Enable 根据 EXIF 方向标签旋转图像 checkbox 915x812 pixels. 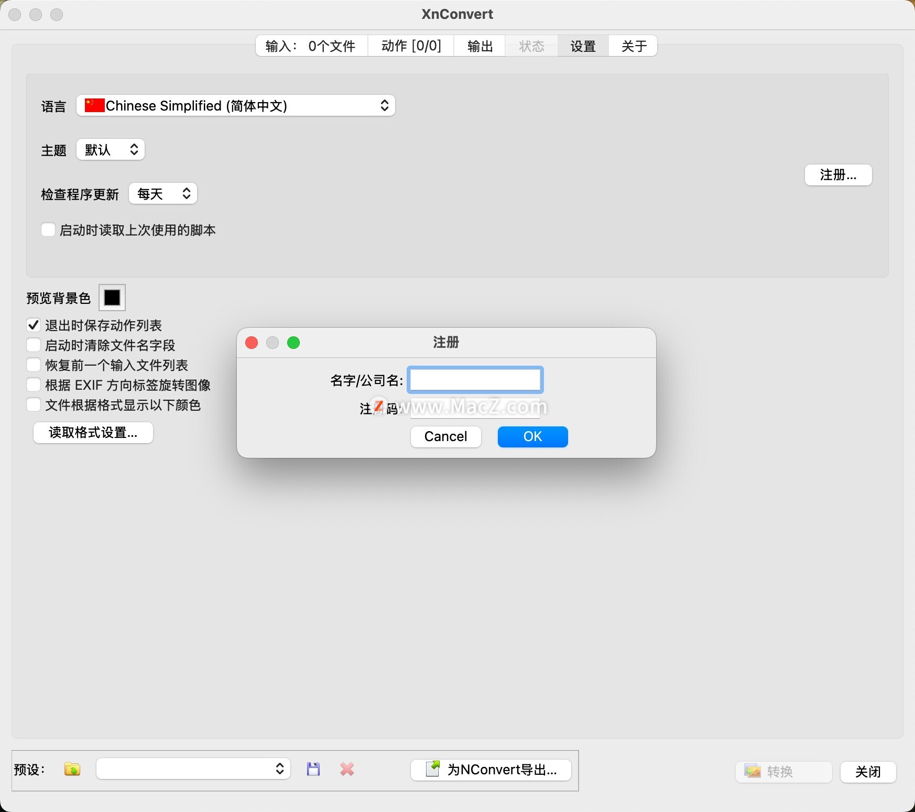coord(34,385)
